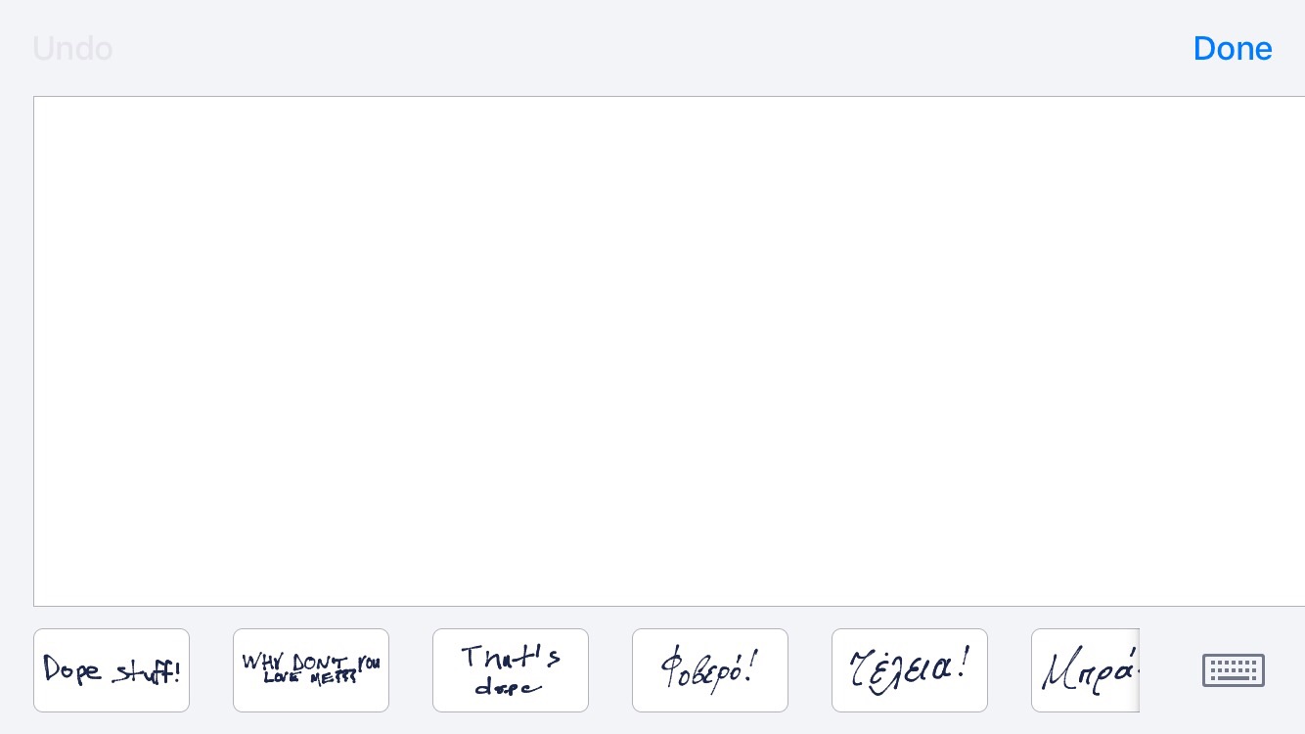The height and width of the screenshot is (734, 1305).
Task: Tap the third recent handwriting thumbnail
Action: tap(511, 670)
